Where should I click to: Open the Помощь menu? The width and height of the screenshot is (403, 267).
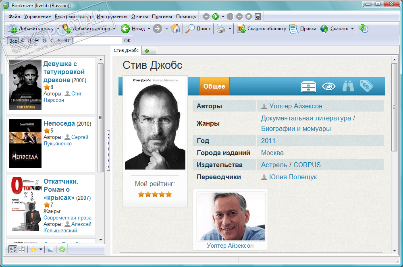click(x=186, y=17)
